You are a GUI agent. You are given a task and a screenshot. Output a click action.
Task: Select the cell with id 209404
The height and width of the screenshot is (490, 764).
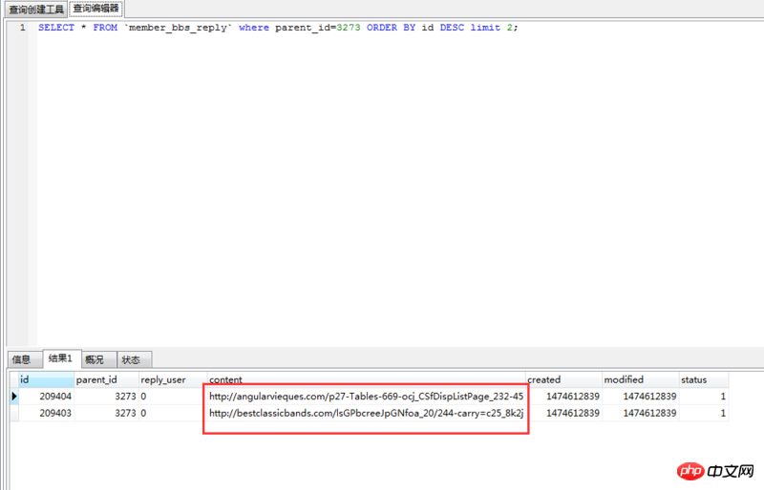[46, 396]
